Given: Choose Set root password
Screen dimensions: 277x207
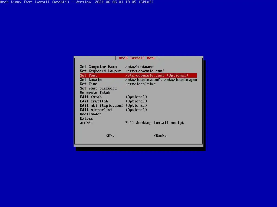Looking at the screenshot, I should (138, 88).
